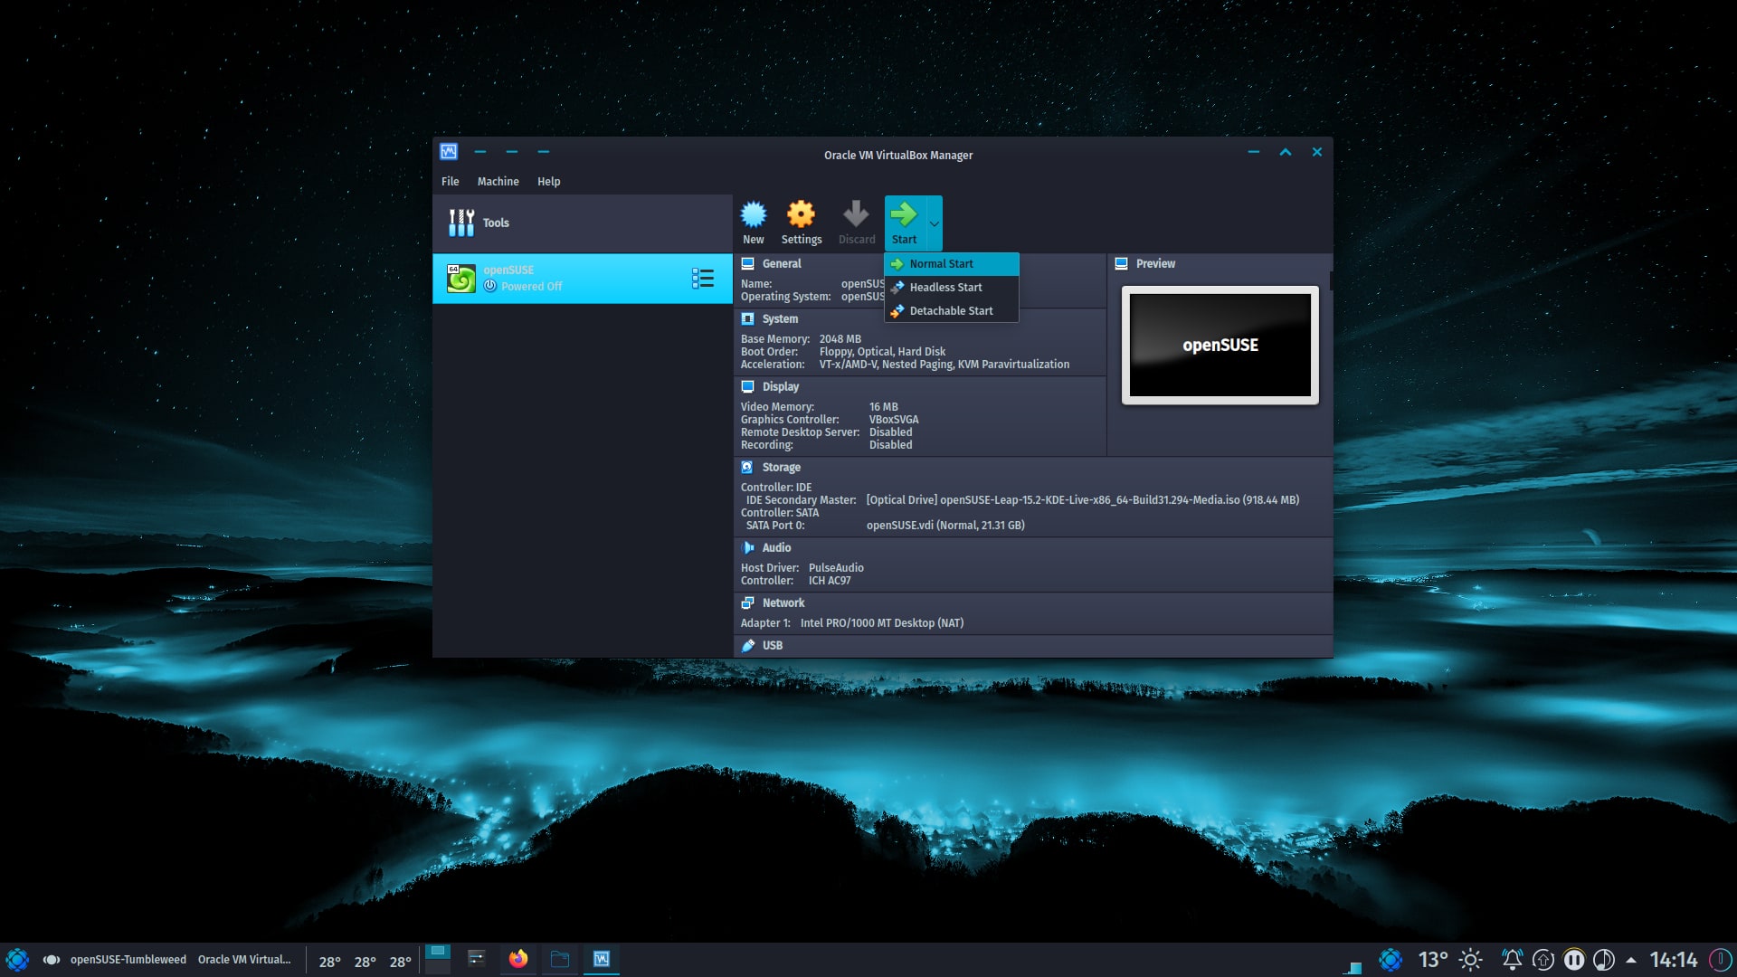Click the virtual desktop pager
Image resolution: width=1737 pixels, height=977 pixels.
click(x=438, y=960)
